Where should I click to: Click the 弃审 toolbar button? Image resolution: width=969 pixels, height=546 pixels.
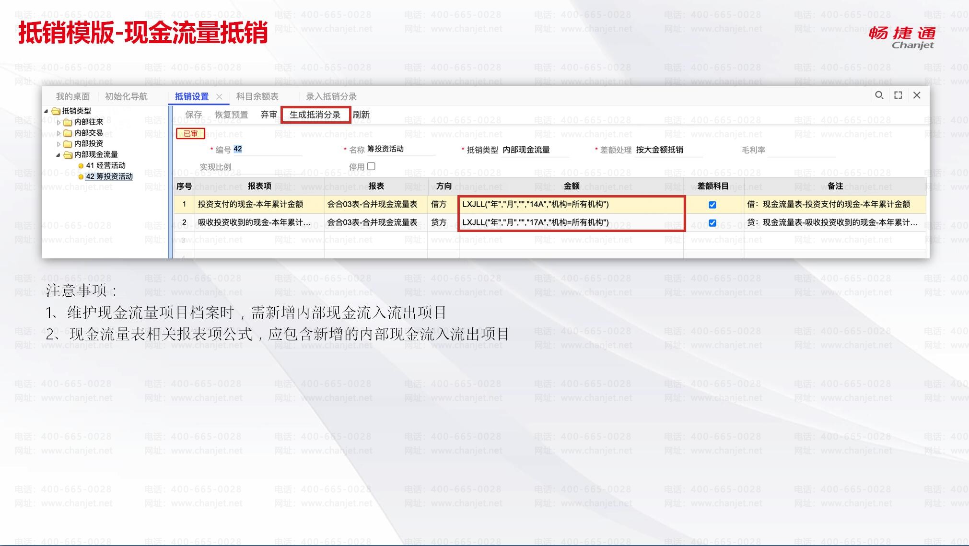coord(269,115)
